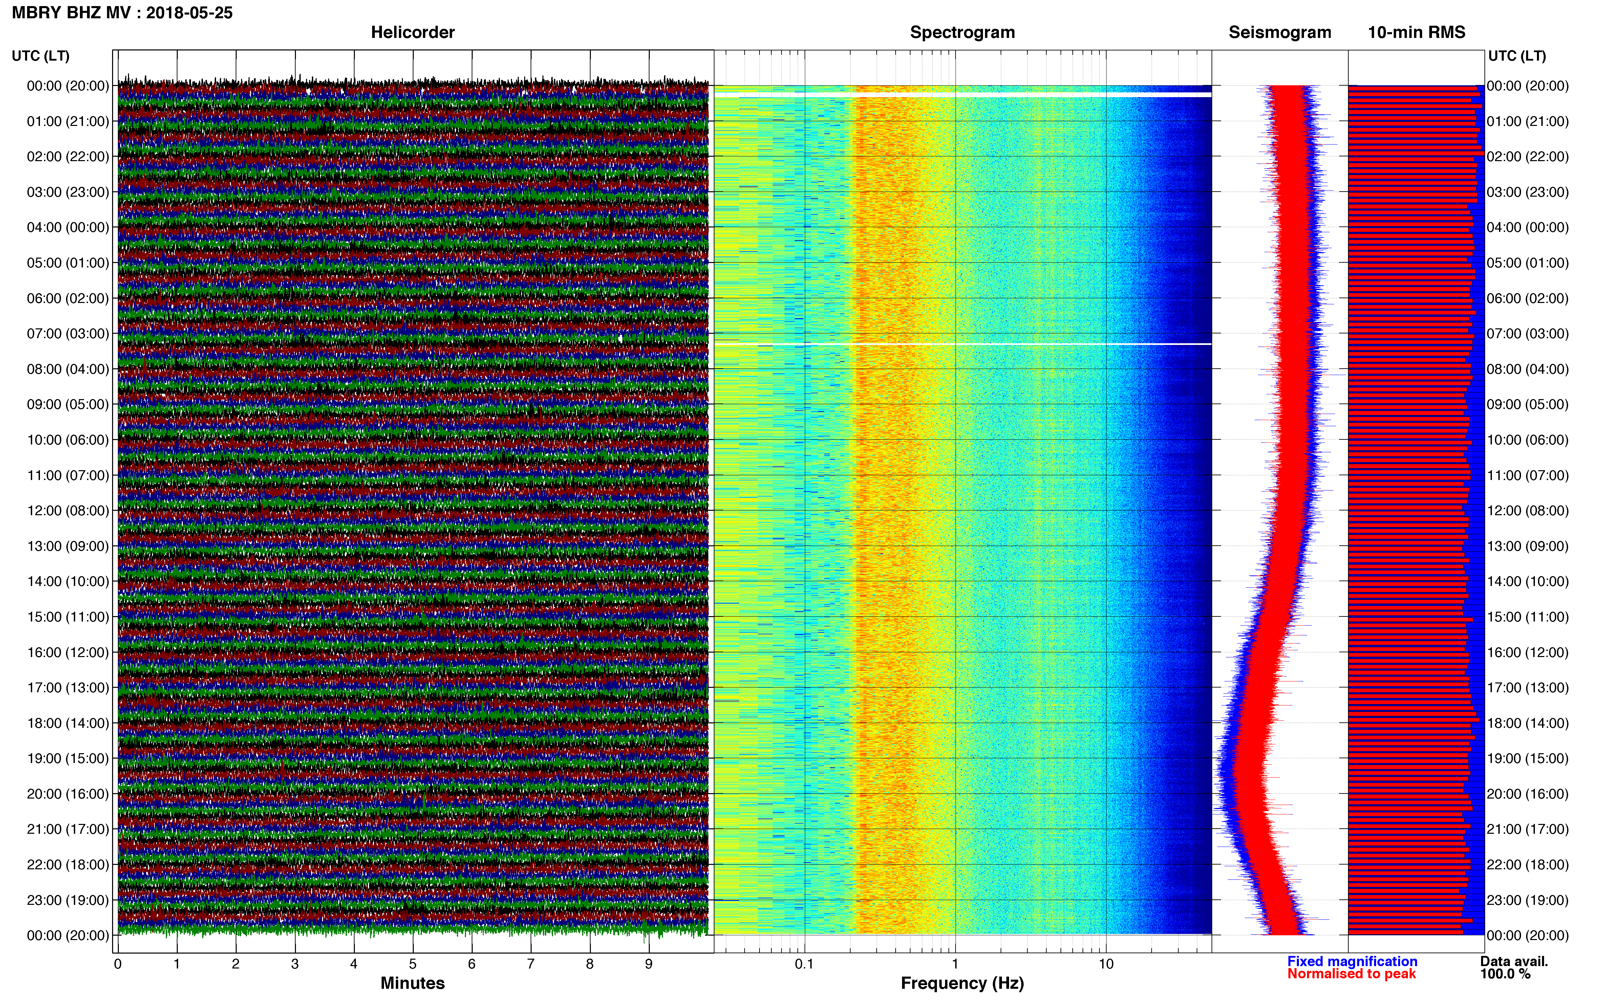Click minute tick label '5' under helicorder
This screenshot has height=1003, width=1605.
[x=413, y=964]
